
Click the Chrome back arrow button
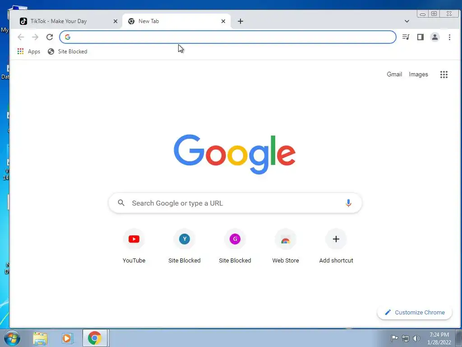coord(21,37)
